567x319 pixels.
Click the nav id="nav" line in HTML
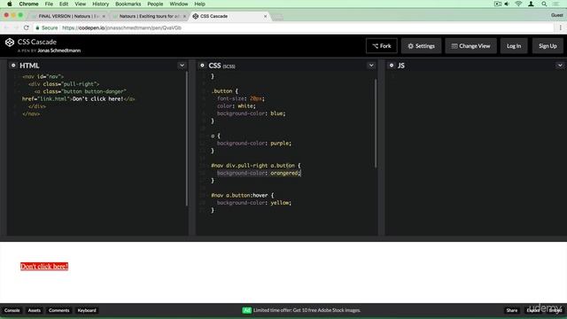pyautogui.click(x=43, y=77)
